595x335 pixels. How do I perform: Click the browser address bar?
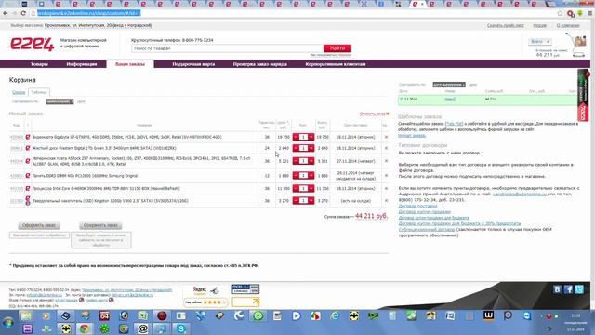pos(296,13)
